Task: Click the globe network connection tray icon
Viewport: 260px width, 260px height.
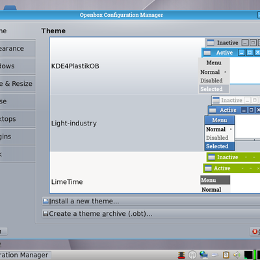Action: point(203,255)
